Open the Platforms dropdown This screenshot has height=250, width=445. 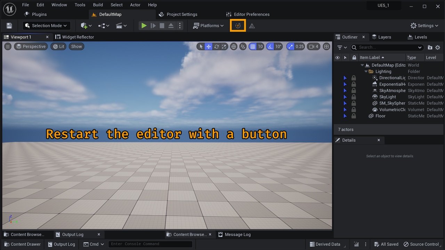coord(208,26)
